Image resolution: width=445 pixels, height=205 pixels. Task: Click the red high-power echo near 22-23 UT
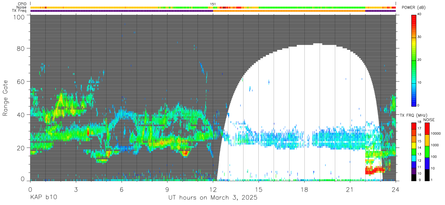coord(374,170)
